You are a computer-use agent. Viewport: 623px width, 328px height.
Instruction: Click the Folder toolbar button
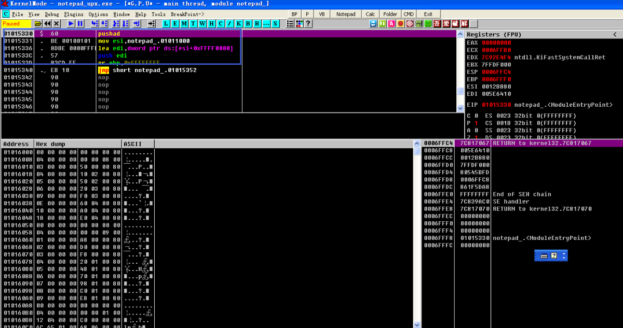click(390, 14)
